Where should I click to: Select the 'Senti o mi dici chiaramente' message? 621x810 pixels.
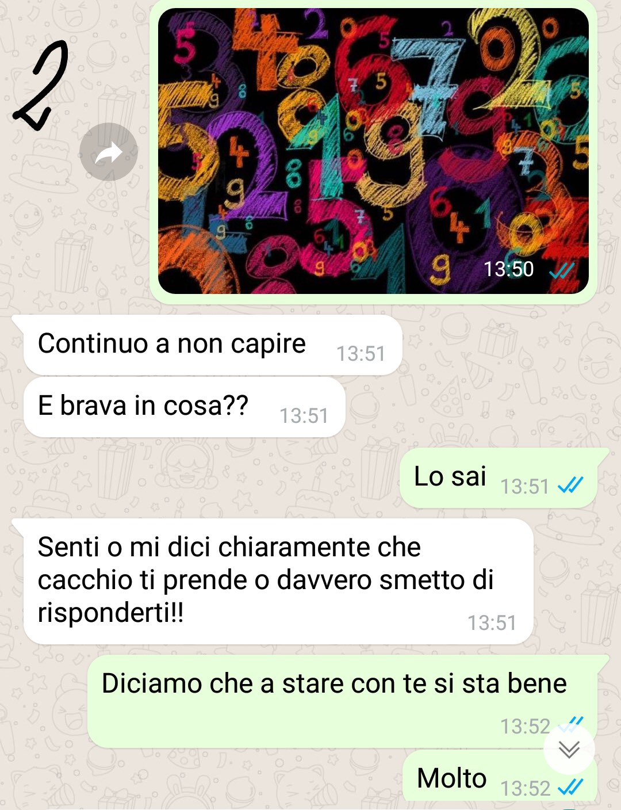pyautogui.click(x=278, y=581)
